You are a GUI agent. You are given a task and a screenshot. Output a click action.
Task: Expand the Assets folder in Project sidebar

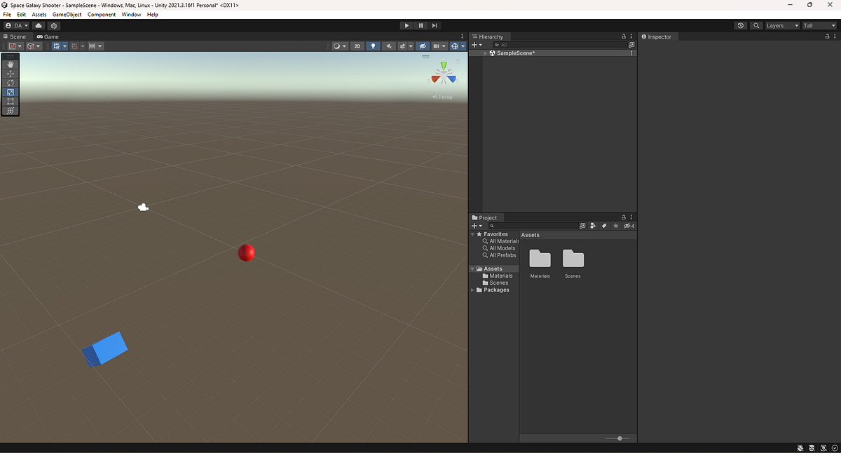[x=472, y=268]
